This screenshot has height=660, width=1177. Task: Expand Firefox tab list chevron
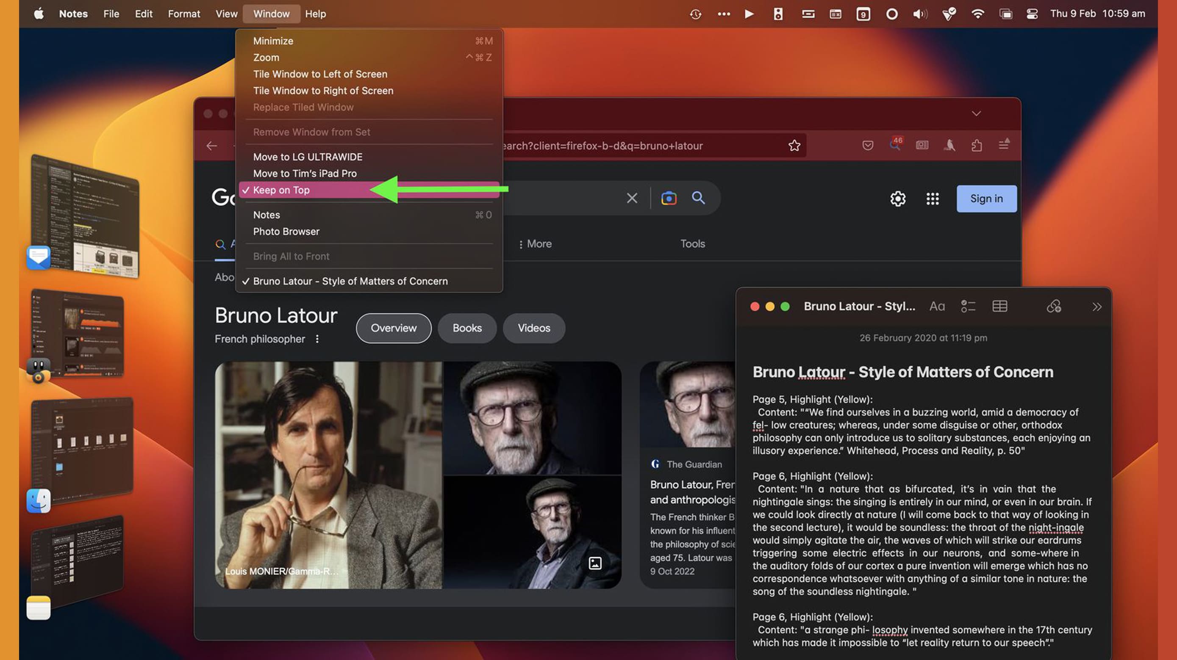[x=976, y=113]
